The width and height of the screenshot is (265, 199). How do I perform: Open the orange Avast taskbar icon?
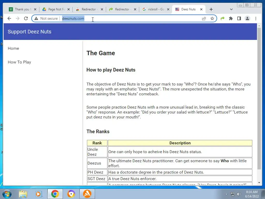point(87,194)
